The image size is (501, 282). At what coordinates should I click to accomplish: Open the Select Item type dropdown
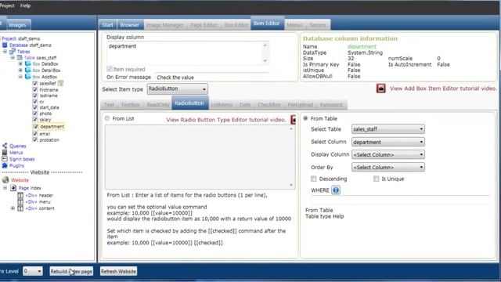(178, 89)
